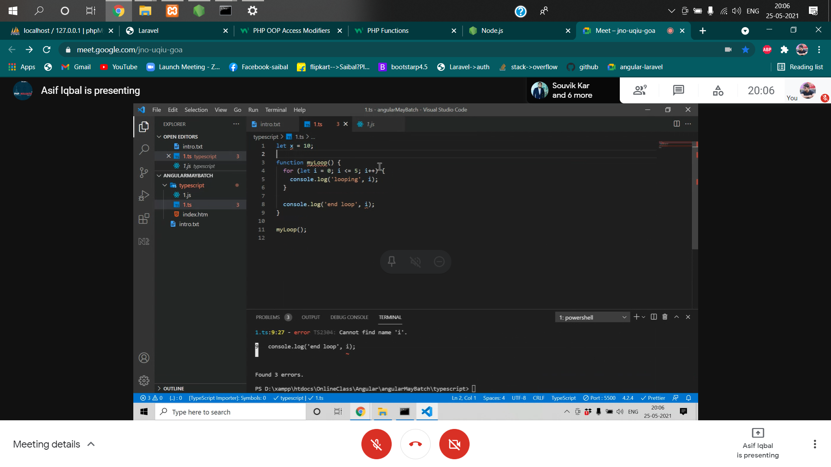Select powershell terminal dropdown
The width and height of the screenshot is (831, 467).
pyautogui.click(x=593, y=317)
